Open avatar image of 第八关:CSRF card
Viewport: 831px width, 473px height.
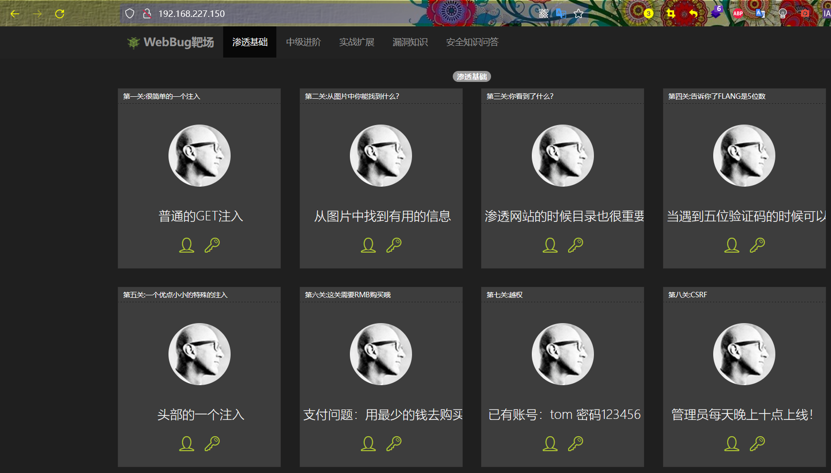[744, 354]
